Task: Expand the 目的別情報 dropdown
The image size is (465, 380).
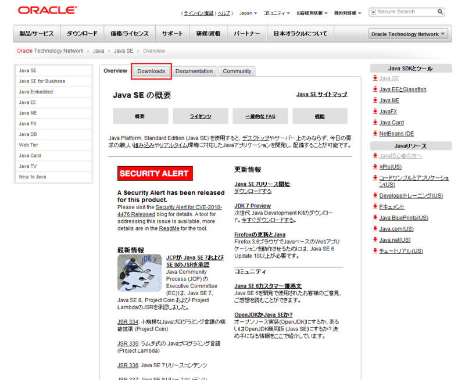Action: coord(348,13)
